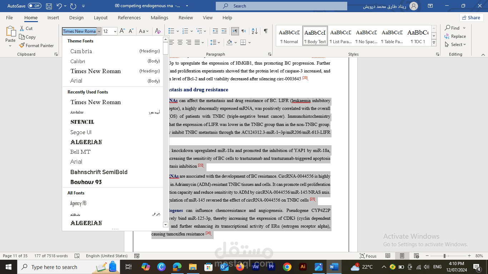Click Replace in the Editing group
The height and width of the screenshot is (274, 488).
point(455,36)
